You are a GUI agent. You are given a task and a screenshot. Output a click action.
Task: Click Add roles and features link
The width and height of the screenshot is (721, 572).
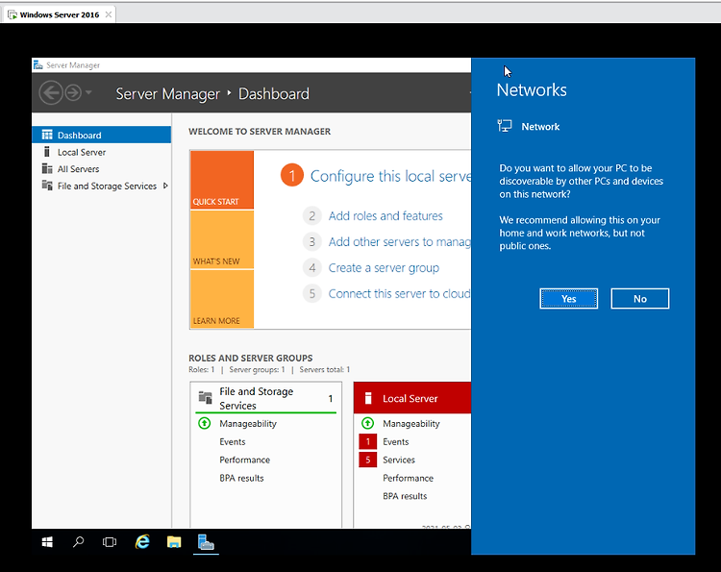[385, 215]
